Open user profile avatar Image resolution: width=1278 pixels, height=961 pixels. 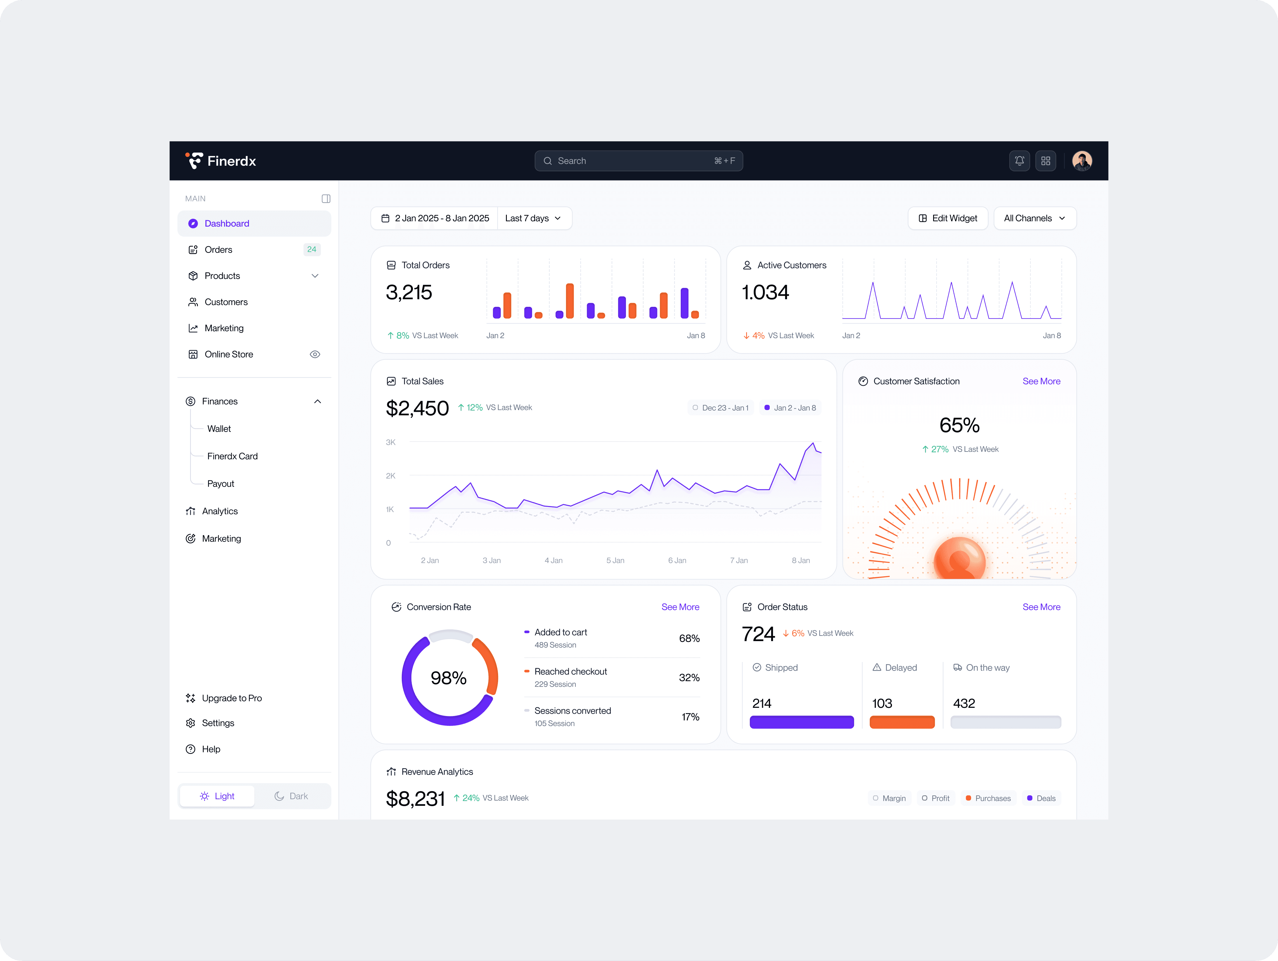tap(1082, 161)
